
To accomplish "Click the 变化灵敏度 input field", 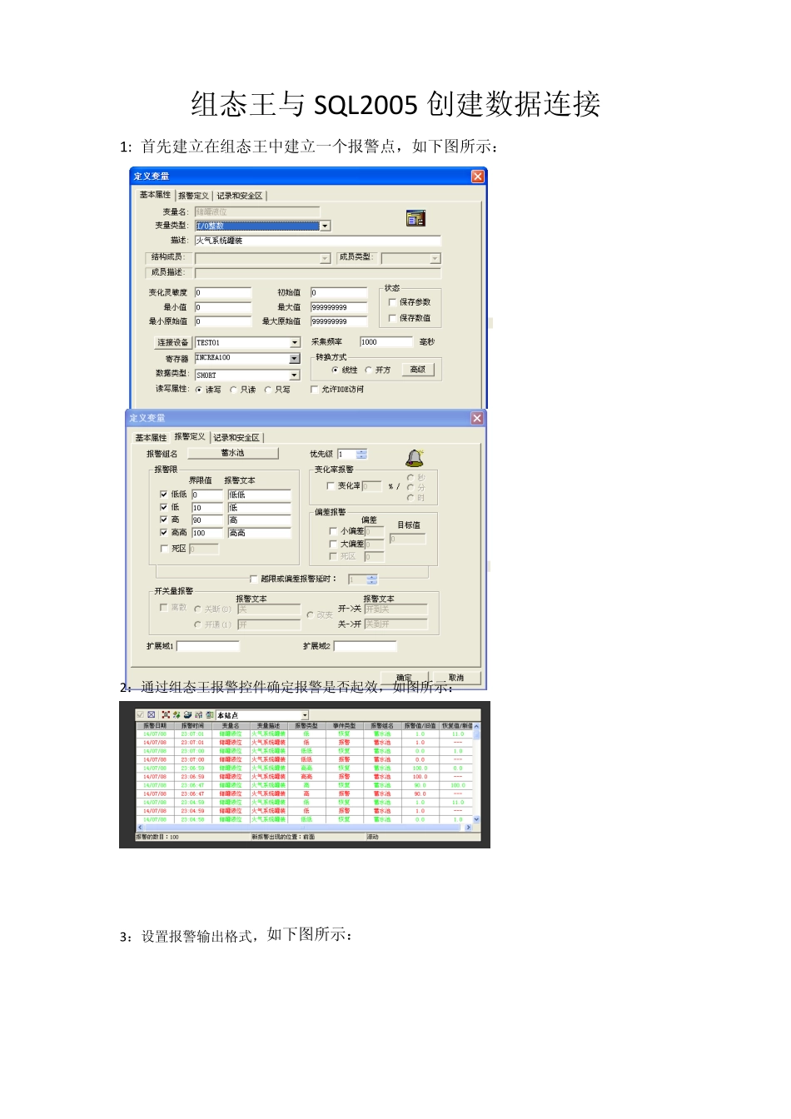I will pyautogui.click(x=223, y=293).
